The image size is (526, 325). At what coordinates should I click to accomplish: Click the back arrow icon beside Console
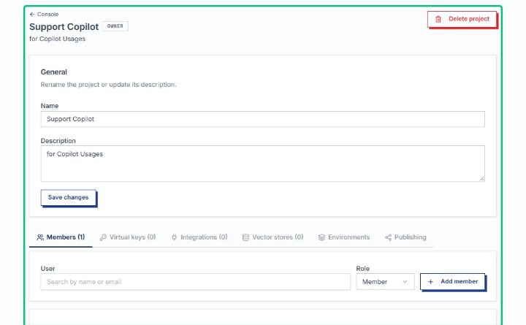(x=32, y=14)
